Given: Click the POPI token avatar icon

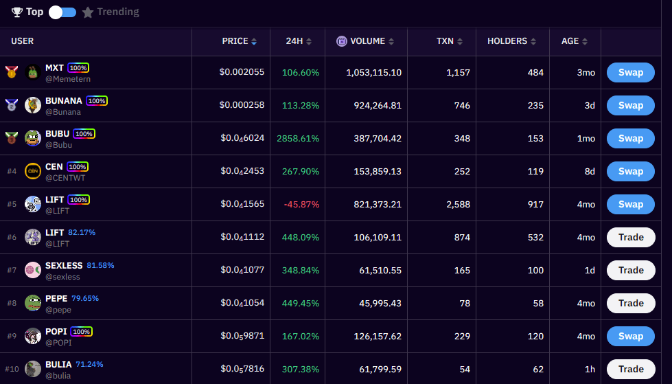Looking at the screenshot, I should (33, 336).
